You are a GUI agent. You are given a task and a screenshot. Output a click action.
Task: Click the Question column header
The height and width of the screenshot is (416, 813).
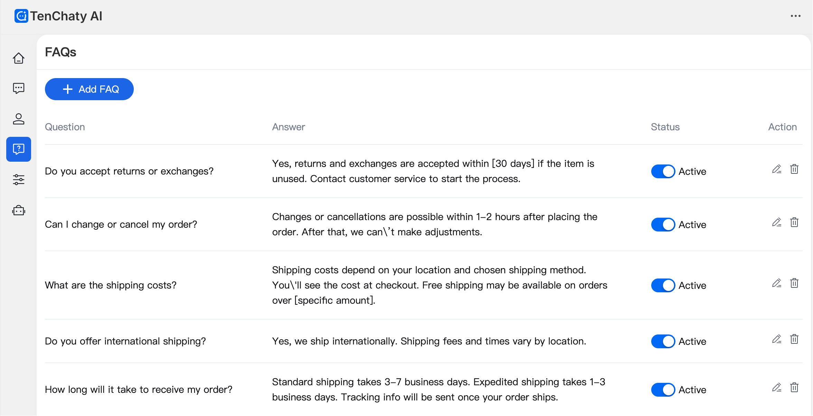click(65, 127)
